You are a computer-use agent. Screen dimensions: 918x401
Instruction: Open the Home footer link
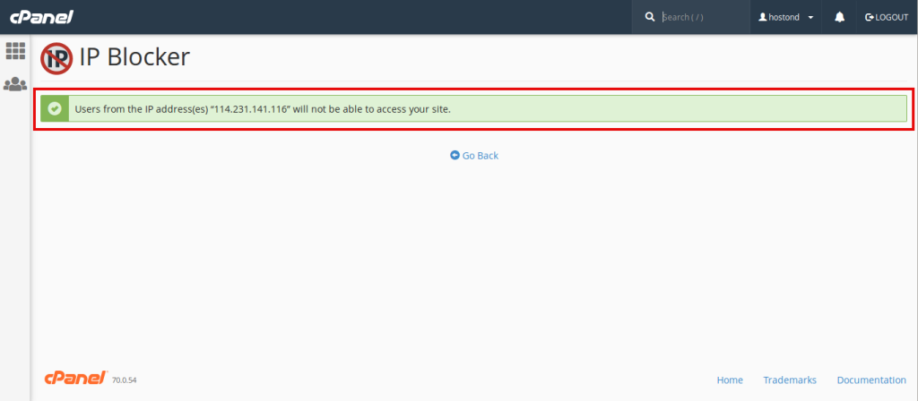tap(730, 380)
